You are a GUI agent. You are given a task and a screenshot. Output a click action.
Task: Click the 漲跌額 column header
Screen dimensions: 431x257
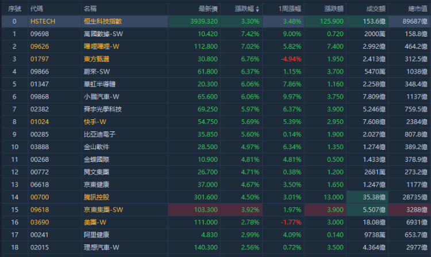[333, 9]
